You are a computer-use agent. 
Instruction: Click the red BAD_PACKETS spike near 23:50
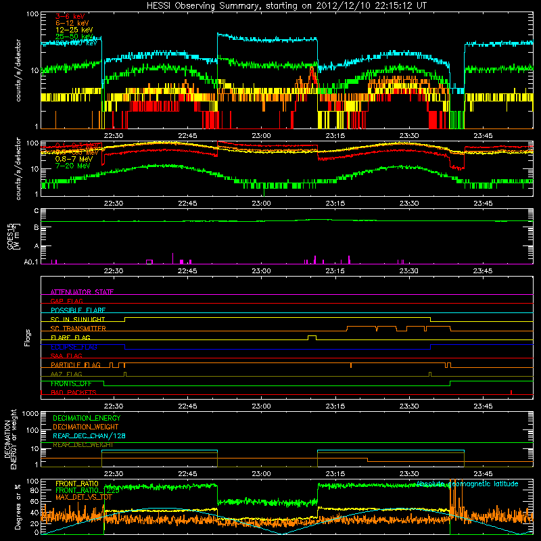(511, 392)
